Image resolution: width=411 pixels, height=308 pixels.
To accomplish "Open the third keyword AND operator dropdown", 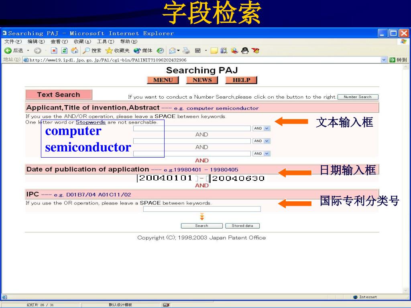I will pos(267,154).
